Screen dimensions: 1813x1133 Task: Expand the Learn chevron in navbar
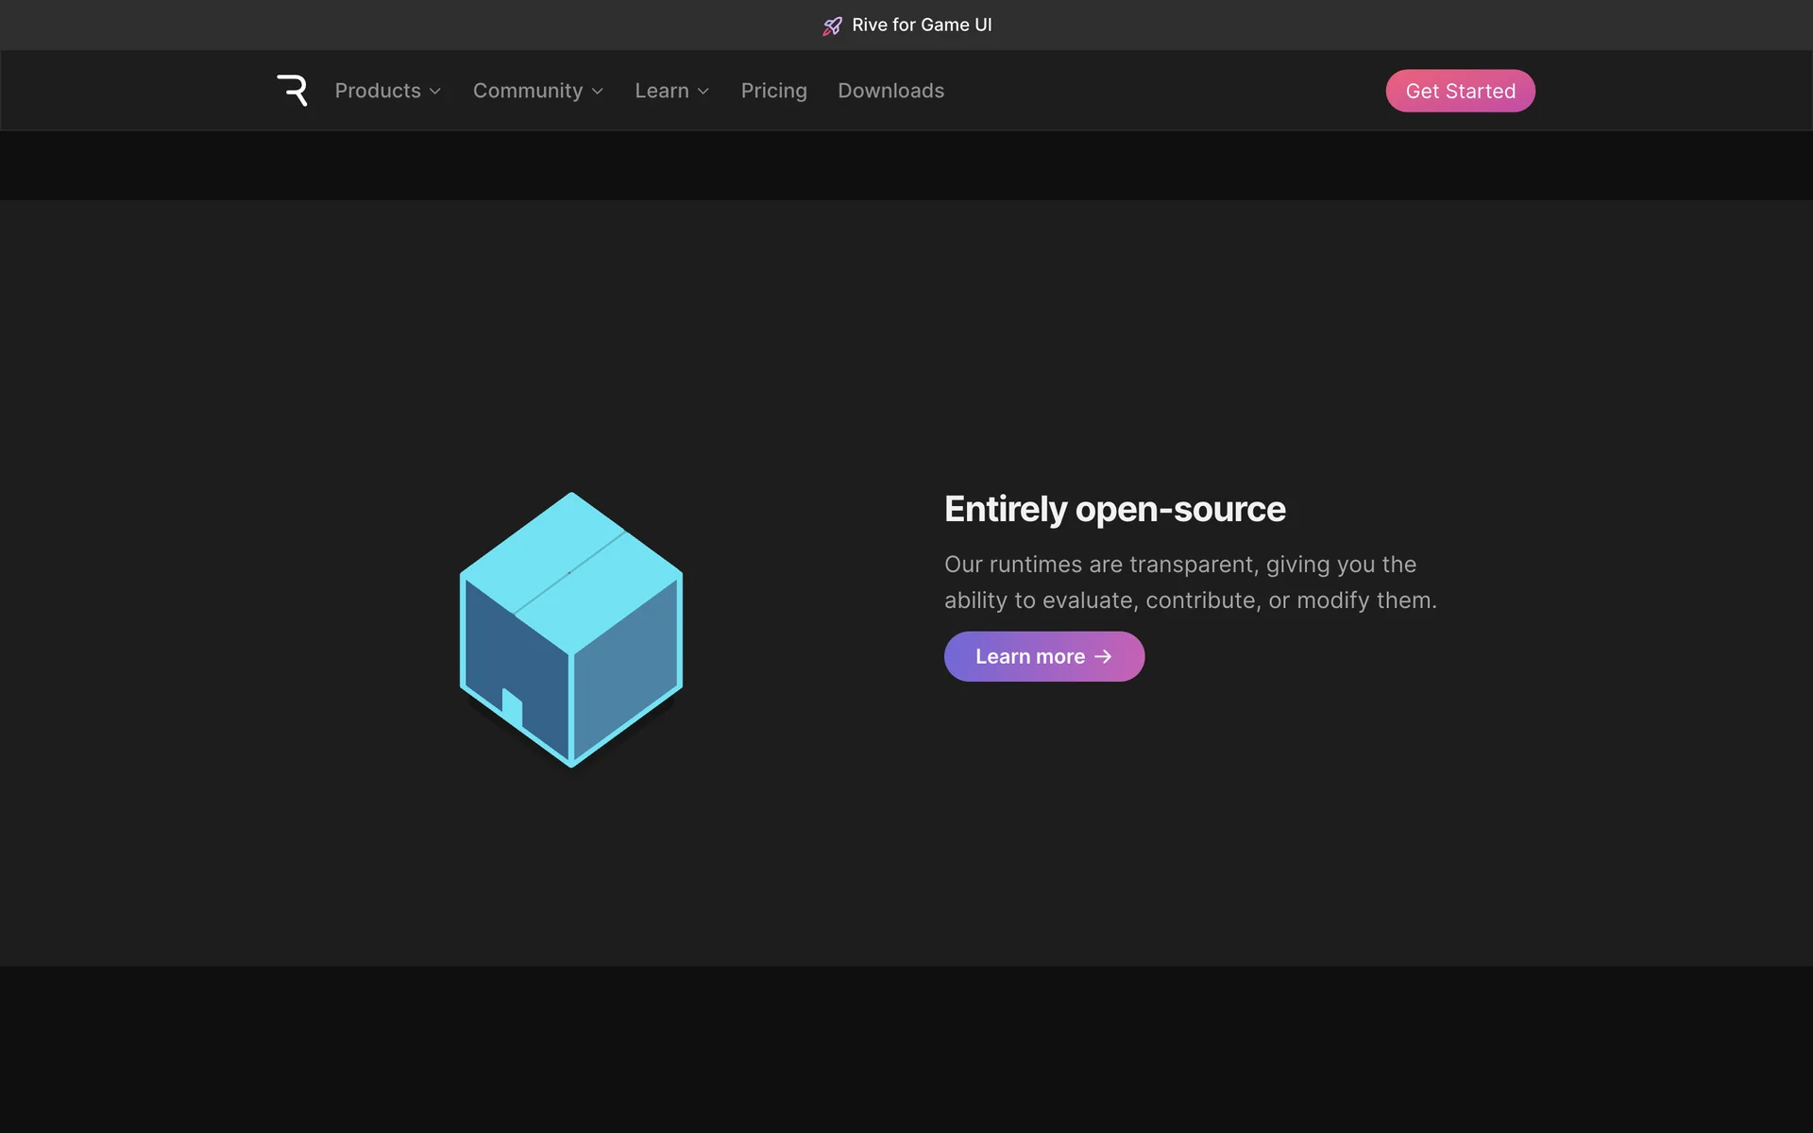pyautogui.click(x=703, y=92)
